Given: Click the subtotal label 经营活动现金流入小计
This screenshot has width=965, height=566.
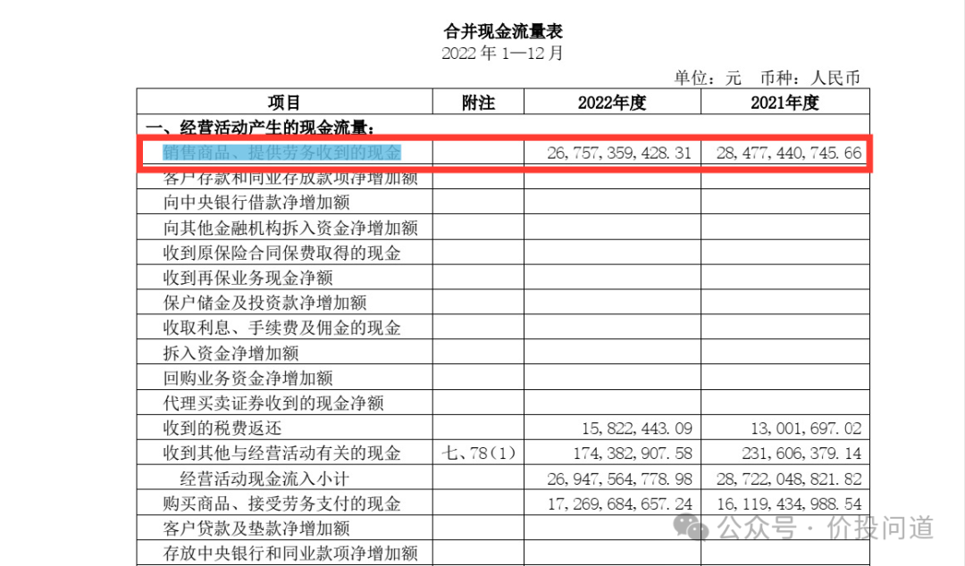Looking at the screenshot, I should pyautogui.click(x=264, y=478).
